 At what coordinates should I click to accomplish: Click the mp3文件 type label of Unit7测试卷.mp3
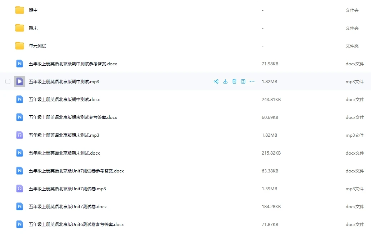[x=355, y=189]
